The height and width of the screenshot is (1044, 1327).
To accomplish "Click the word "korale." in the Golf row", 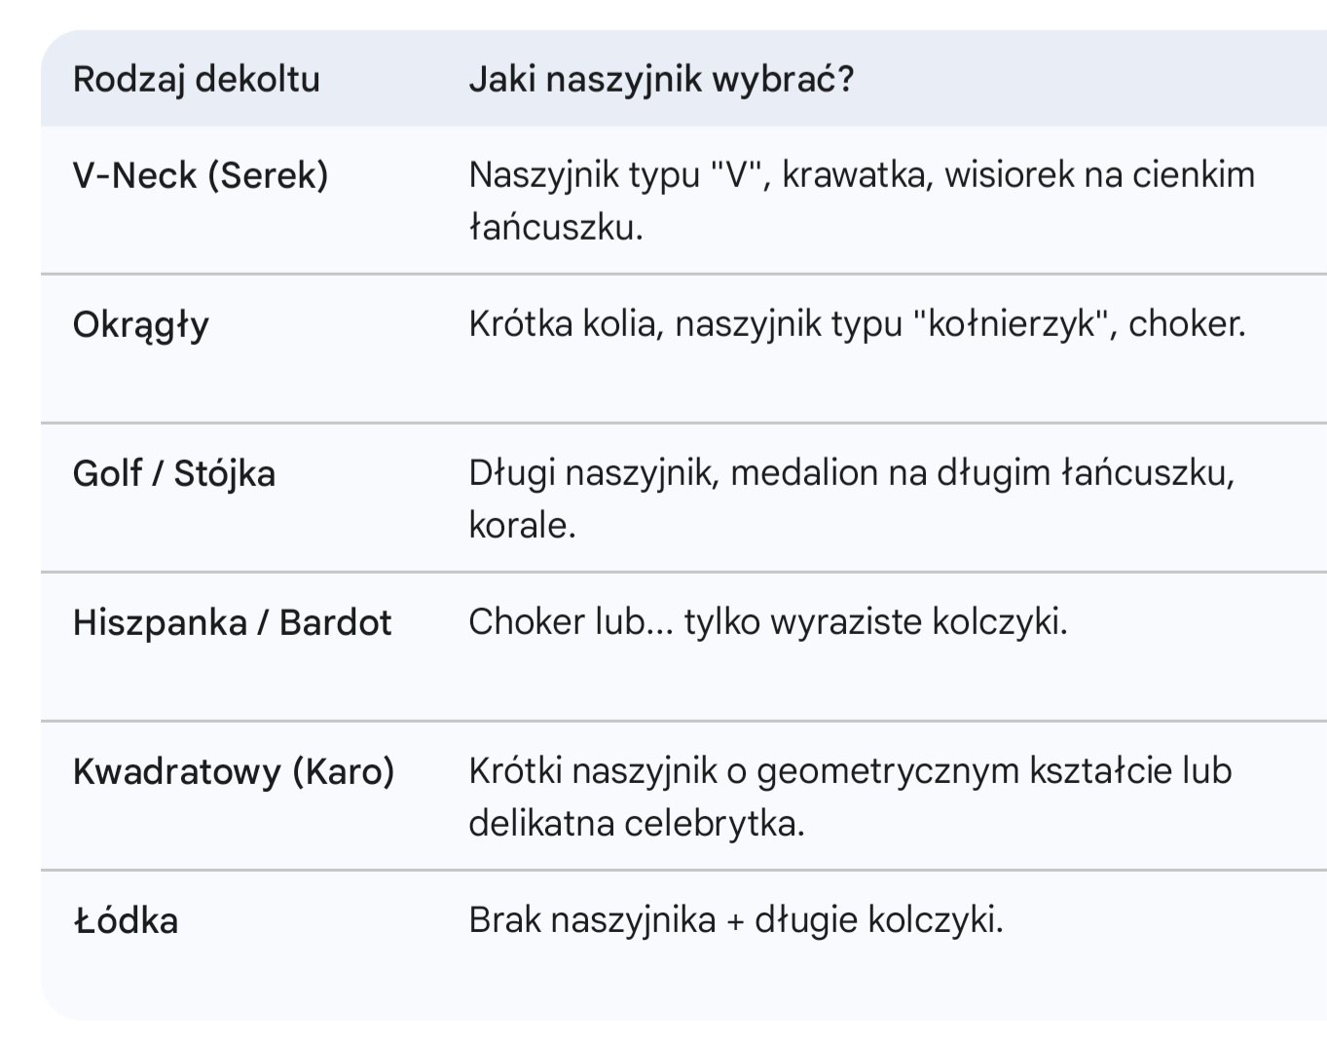I will 522,526.
